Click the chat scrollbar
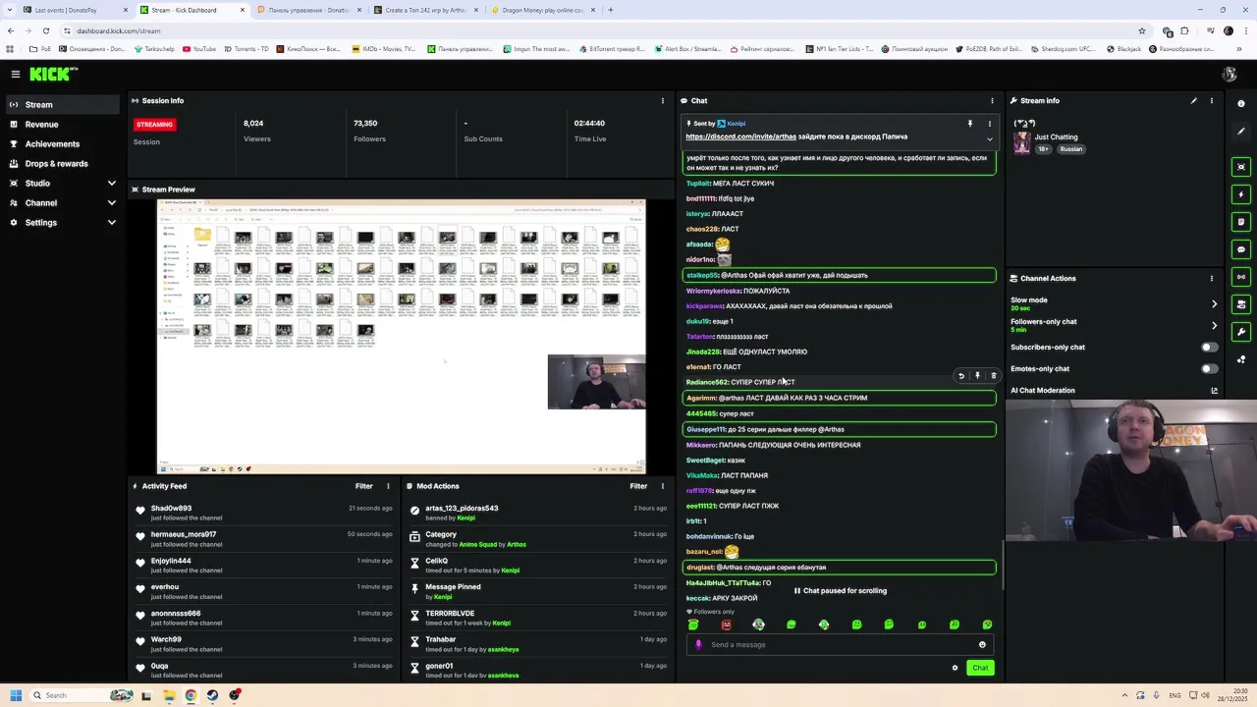This screenshot has height=707, width=1257. point(1002,565)
